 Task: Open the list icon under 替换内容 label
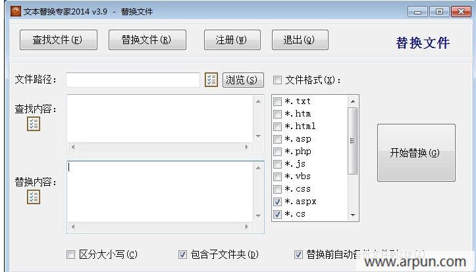34,198
